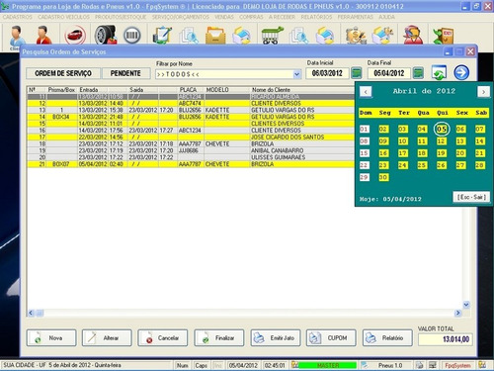Screen dimensions: 494x371
Task: Click the document search icon beside the cart
Action: (299, 35)
